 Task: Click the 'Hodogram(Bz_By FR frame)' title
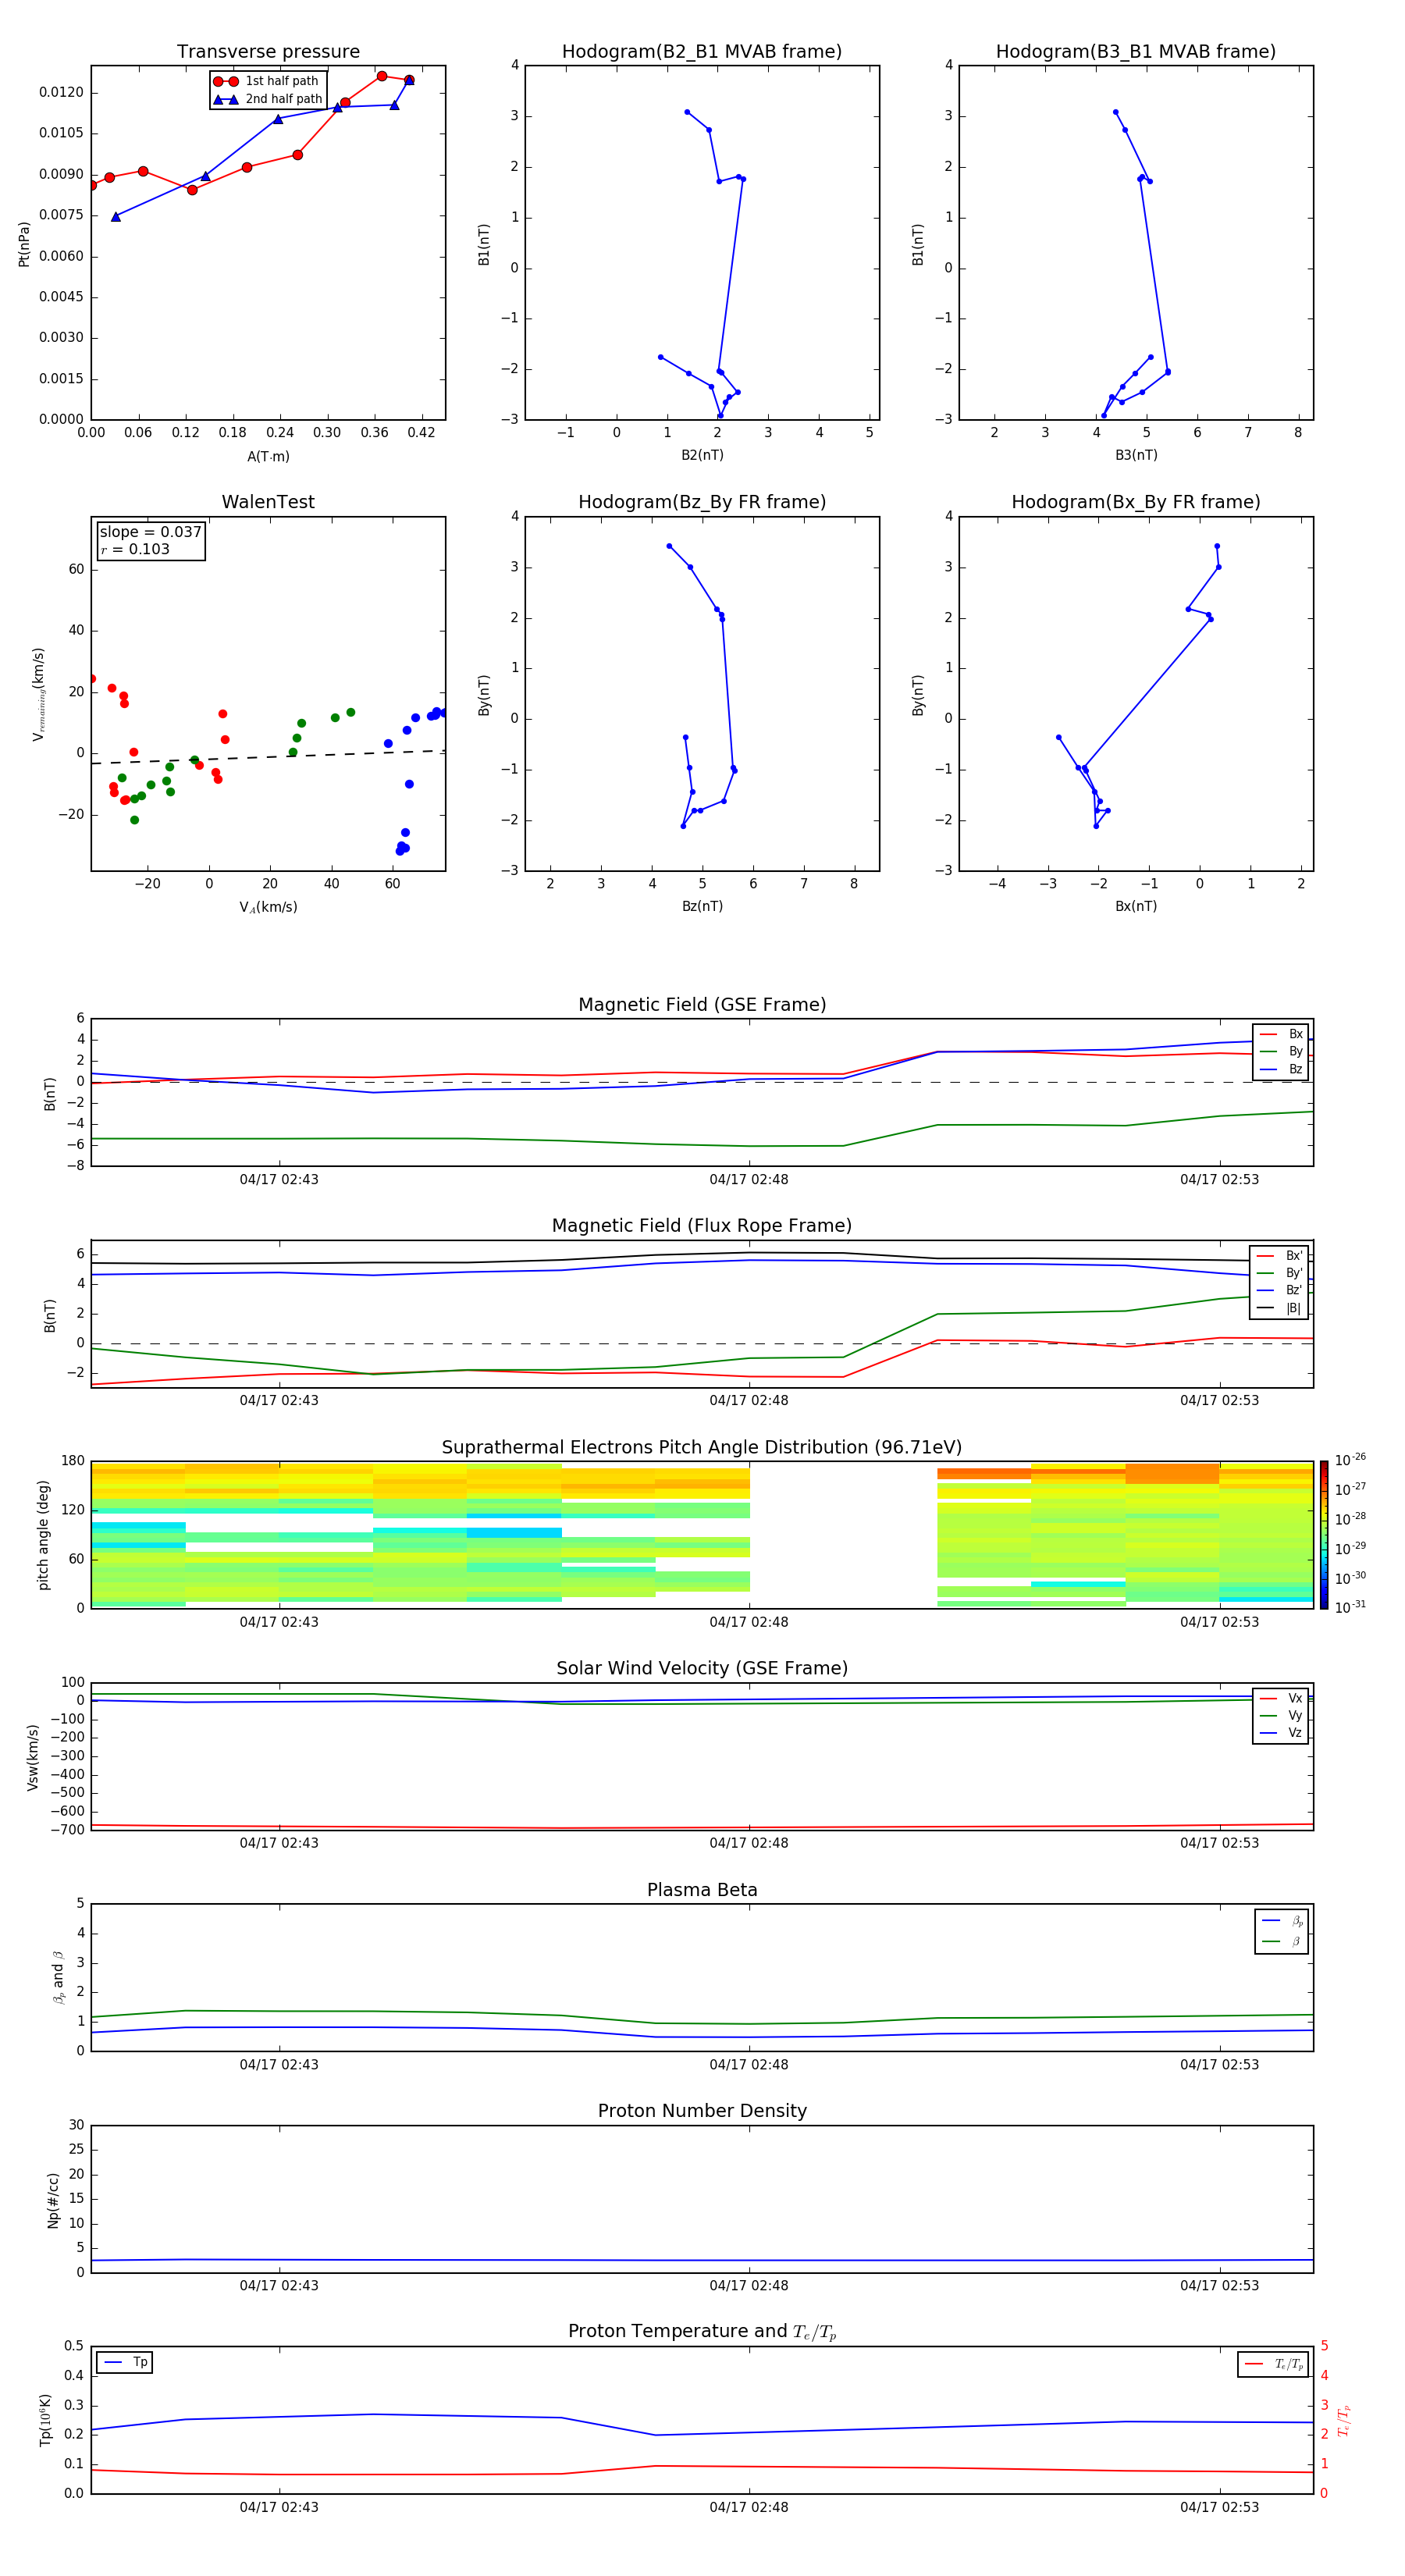pos(702,502)
